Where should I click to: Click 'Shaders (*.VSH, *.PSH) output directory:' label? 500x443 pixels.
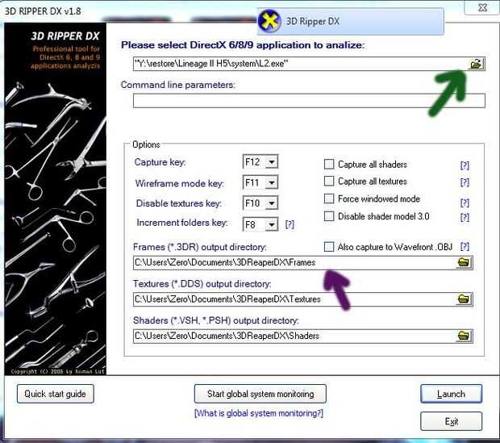click(216, 320)
